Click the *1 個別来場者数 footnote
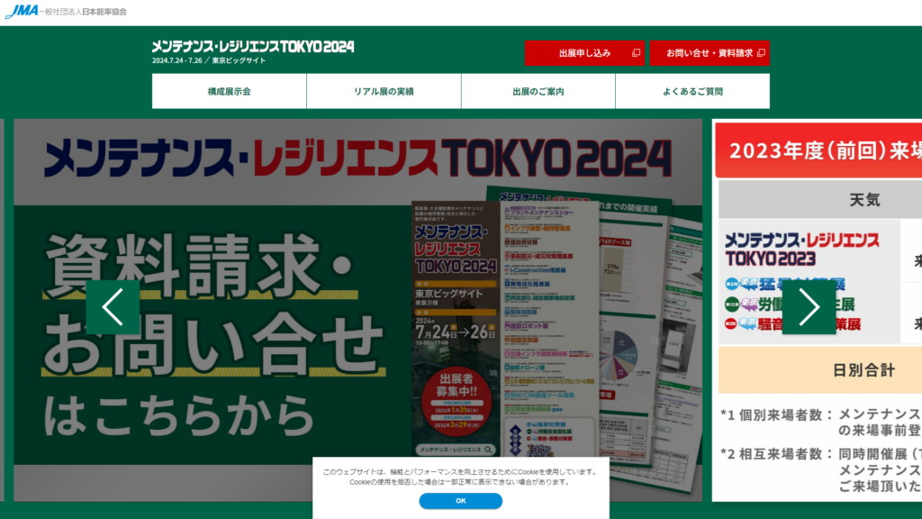The image size is (922, 519). click(821, 423)
